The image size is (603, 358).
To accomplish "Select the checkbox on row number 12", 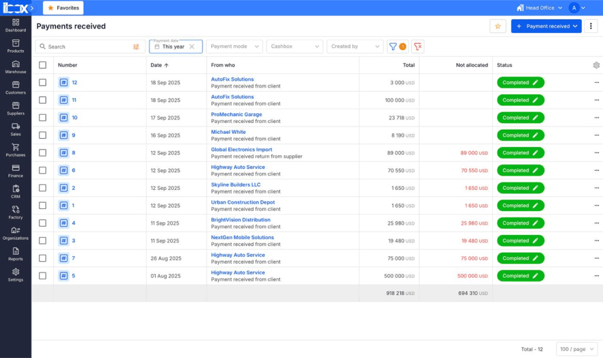I will pyautogui.click(x=43, y=83).
